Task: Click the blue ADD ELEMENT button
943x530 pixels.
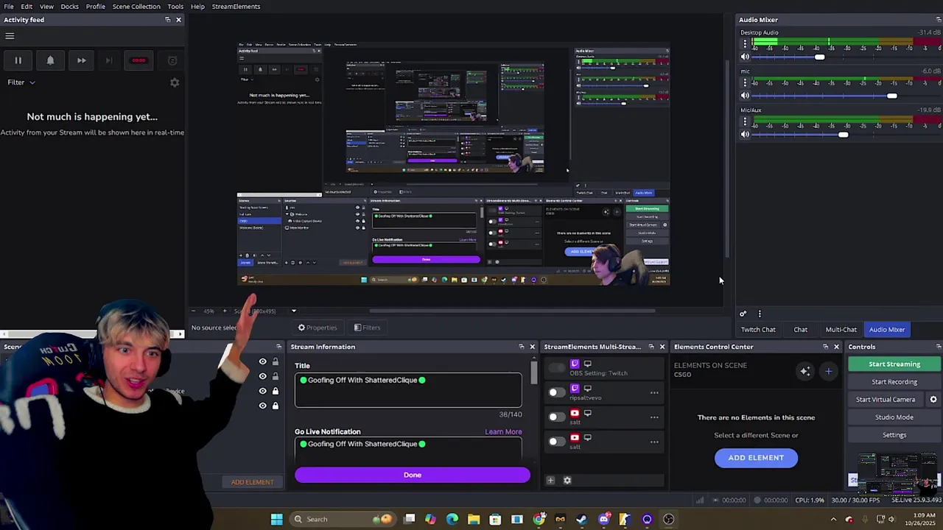Action: click(x=756, y=458)
